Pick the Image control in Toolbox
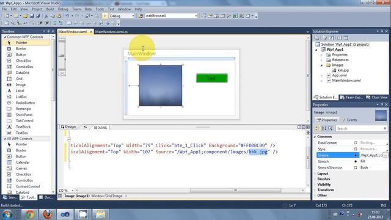This screenshot has width=391, height=220. [x=20, y=85]
